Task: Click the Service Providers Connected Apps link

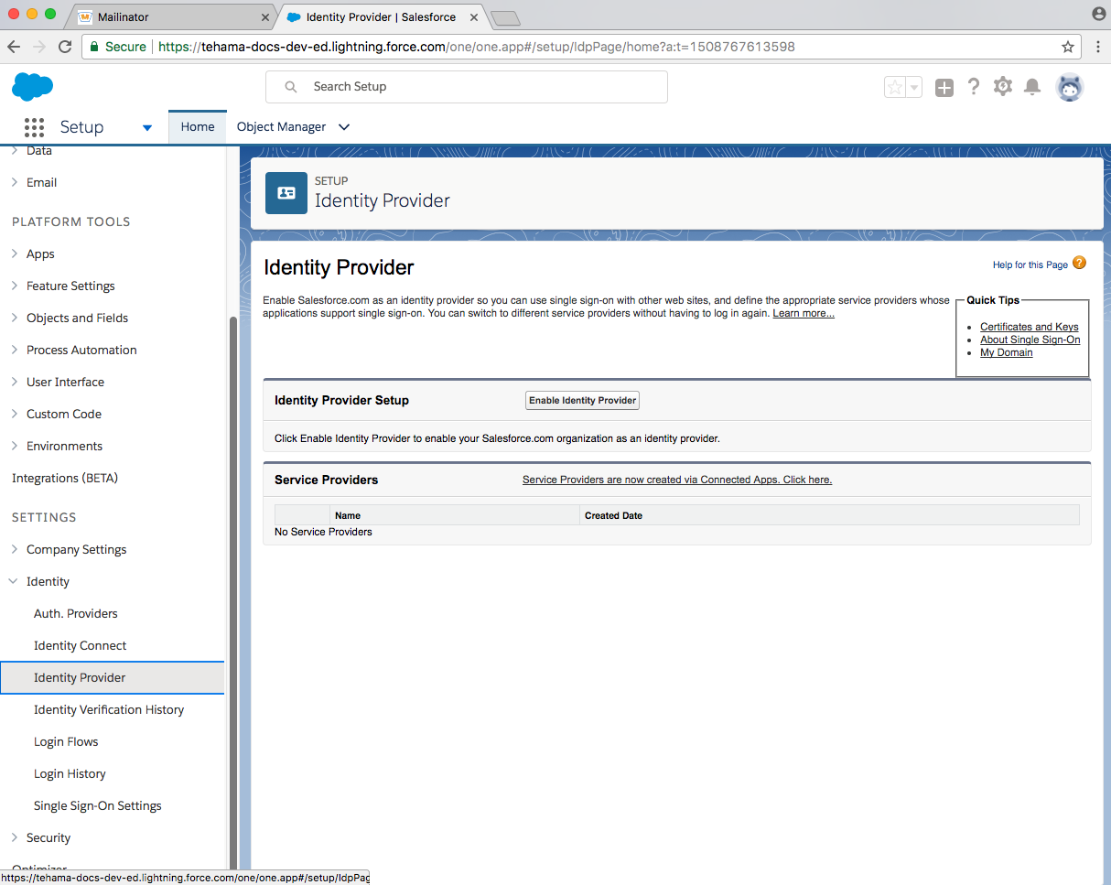Action: click(x=677, y=480)
